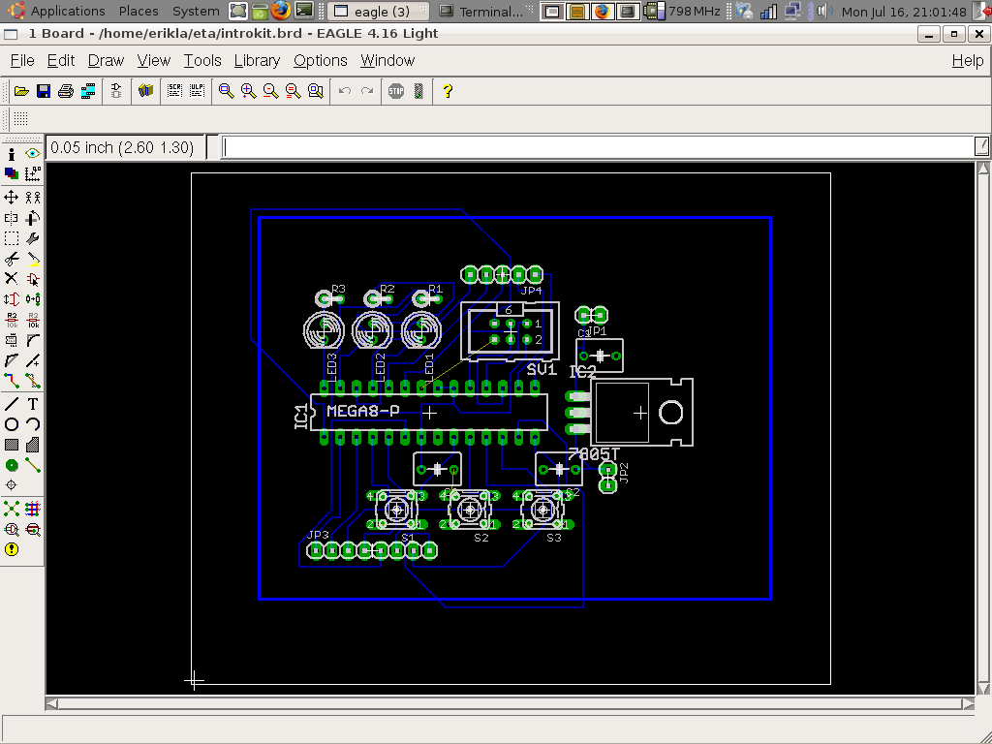Open the Display layers tool
992x744 pixels.
12,174
